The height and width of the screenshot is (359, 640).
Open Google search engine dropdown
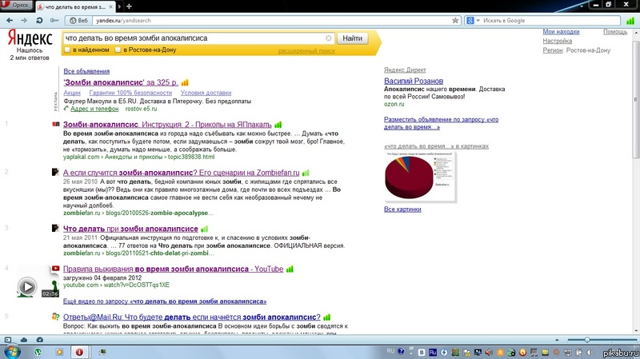pyautogui.click(x=473, y=21)
